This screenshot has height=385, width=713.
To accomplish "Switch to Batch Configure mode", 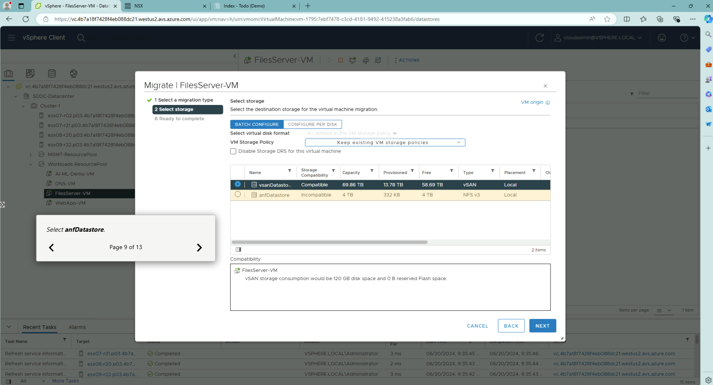I will (257, 124).
